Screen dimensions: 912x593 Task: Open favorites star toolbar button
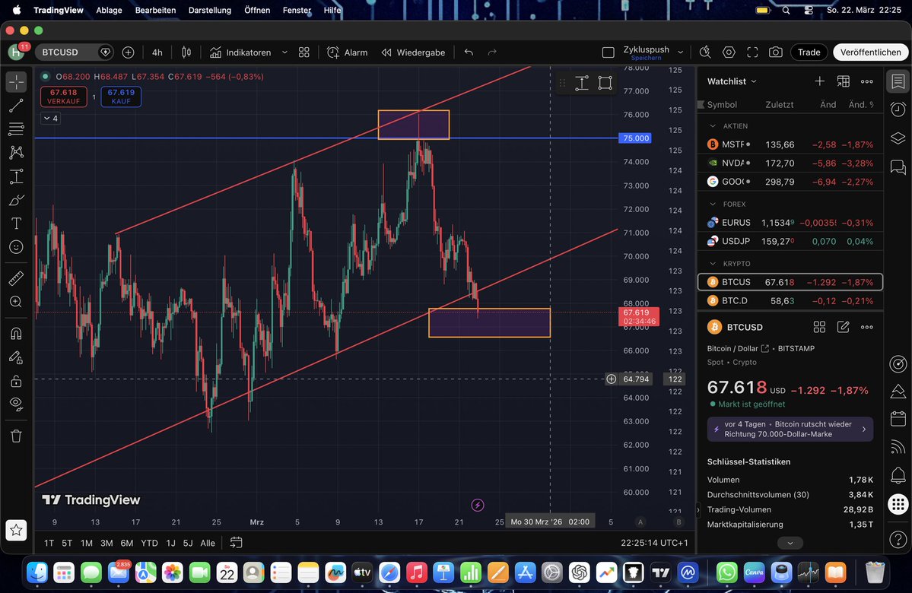[16, 530]
